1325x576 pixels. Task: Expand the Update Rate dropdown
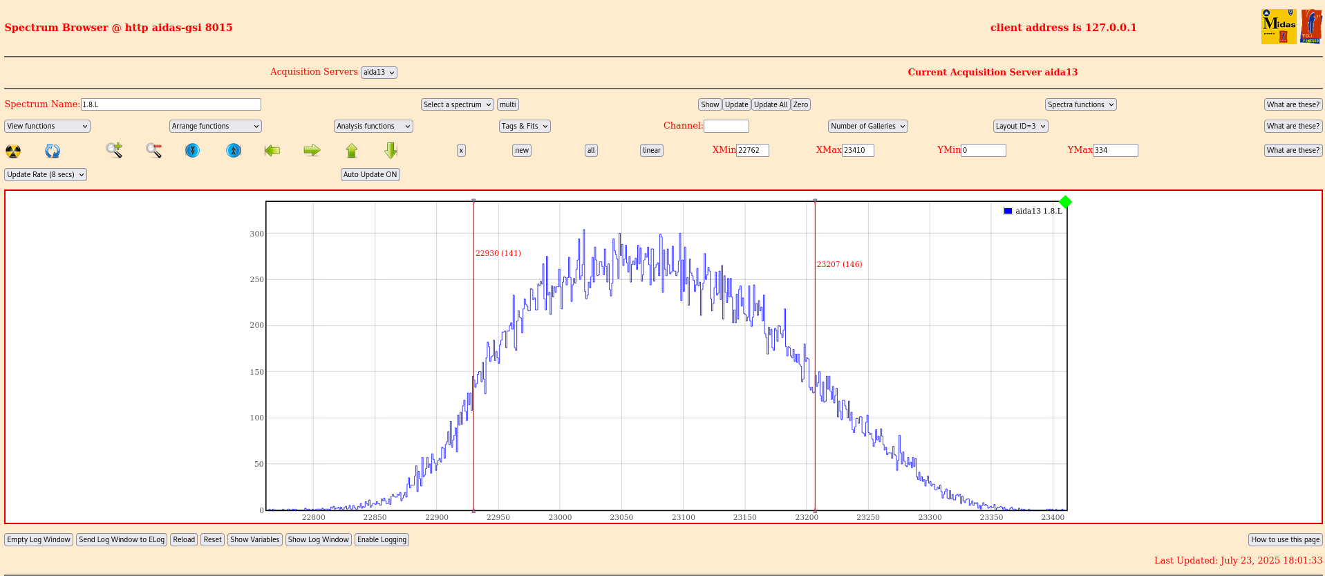coord(46,174)
